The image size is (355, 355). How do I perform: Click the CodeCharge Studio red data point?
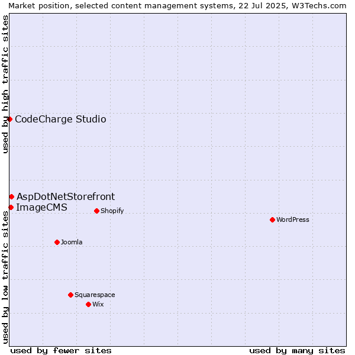10,119
